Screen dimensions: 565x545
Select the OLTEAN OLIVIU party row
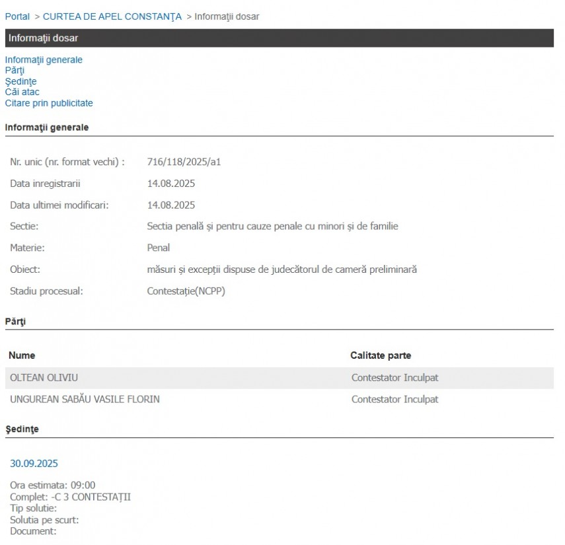[x=280, y=378]
